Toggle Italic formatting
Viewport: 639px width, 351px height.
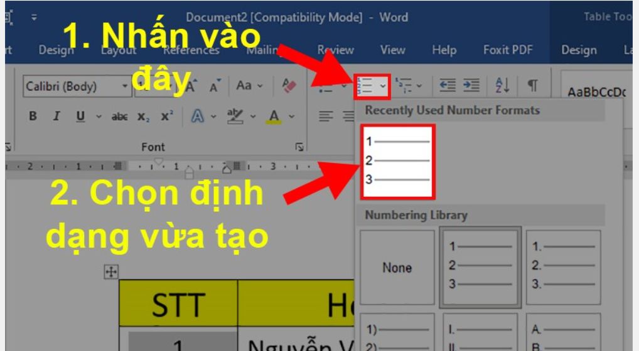click(x=56, y=117)
